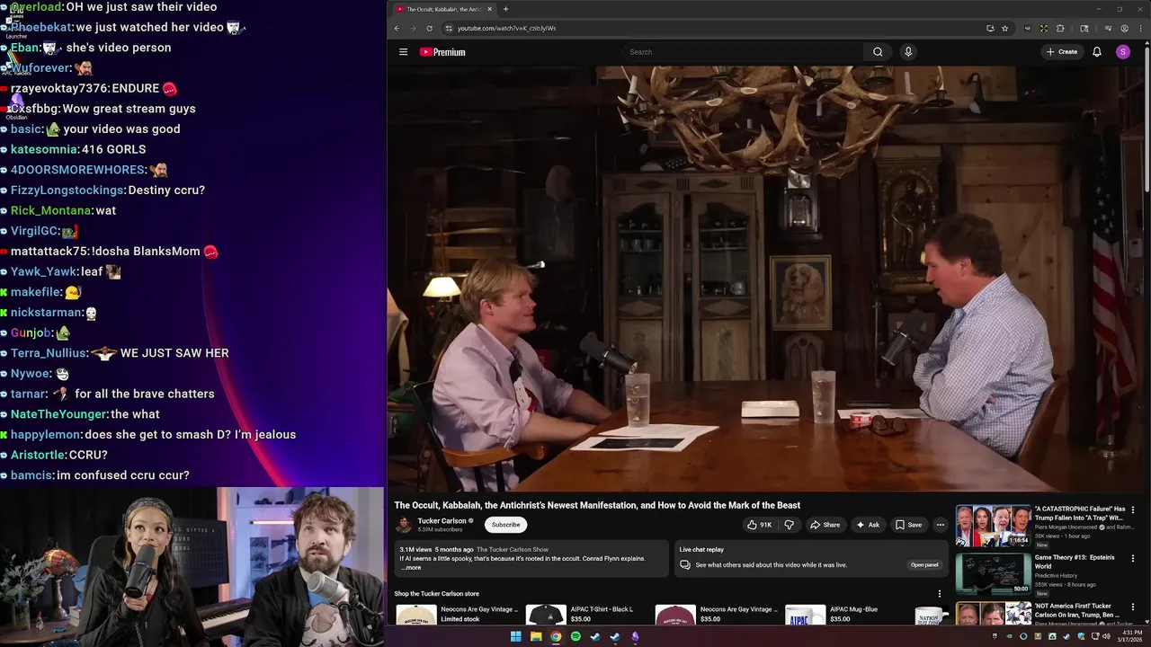Viewport: 1151px width, 647px height.
Task: Start voice search with microphone icon
Action: (x=908, y=52)
